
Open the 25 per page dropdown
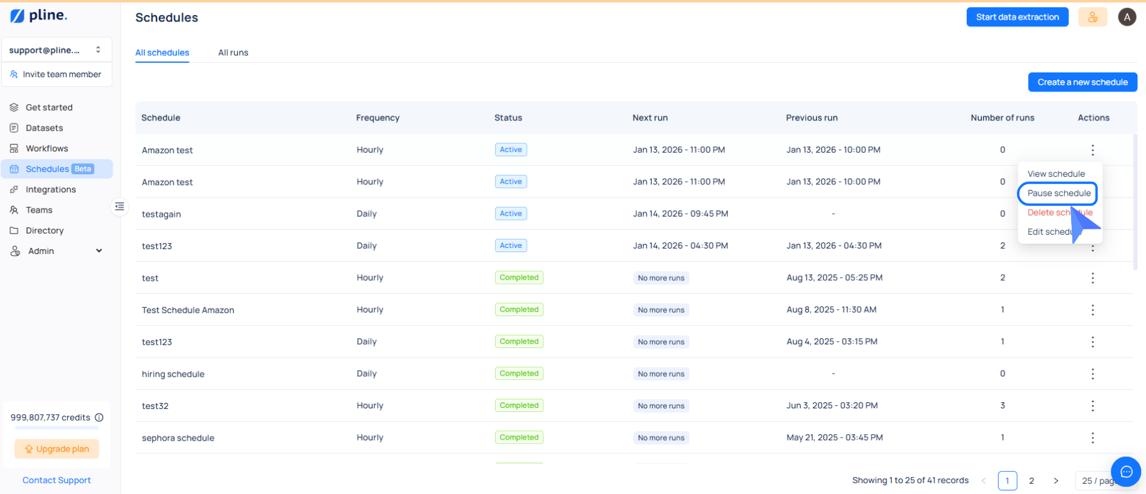[1096, 480]
